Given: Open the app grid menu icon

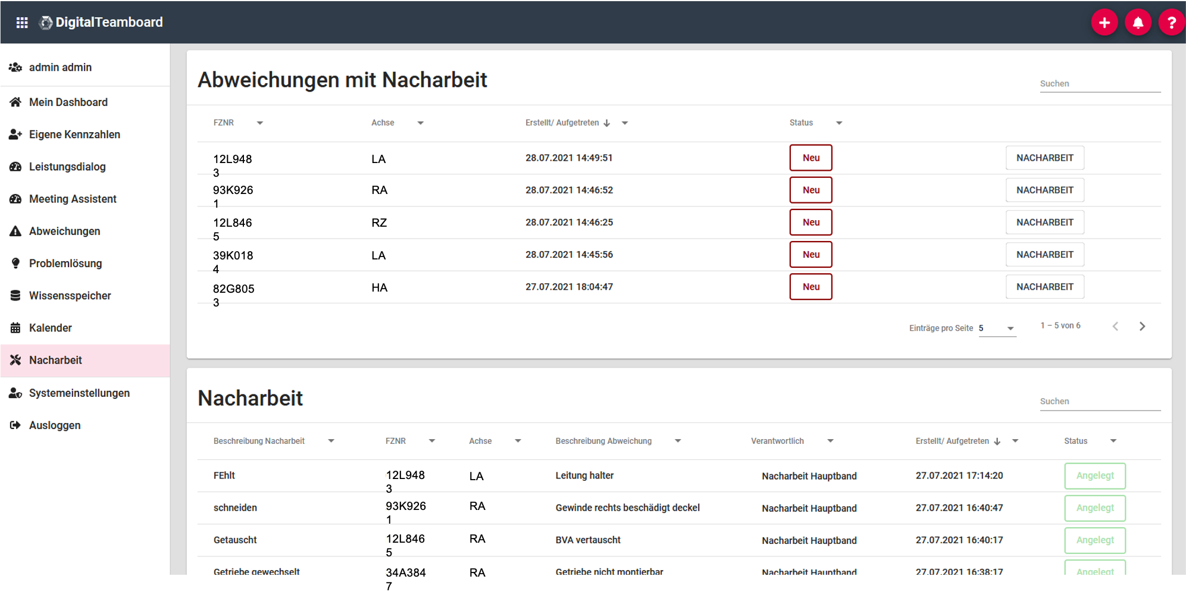Looking at the screenshot, I should click(22, 23).
